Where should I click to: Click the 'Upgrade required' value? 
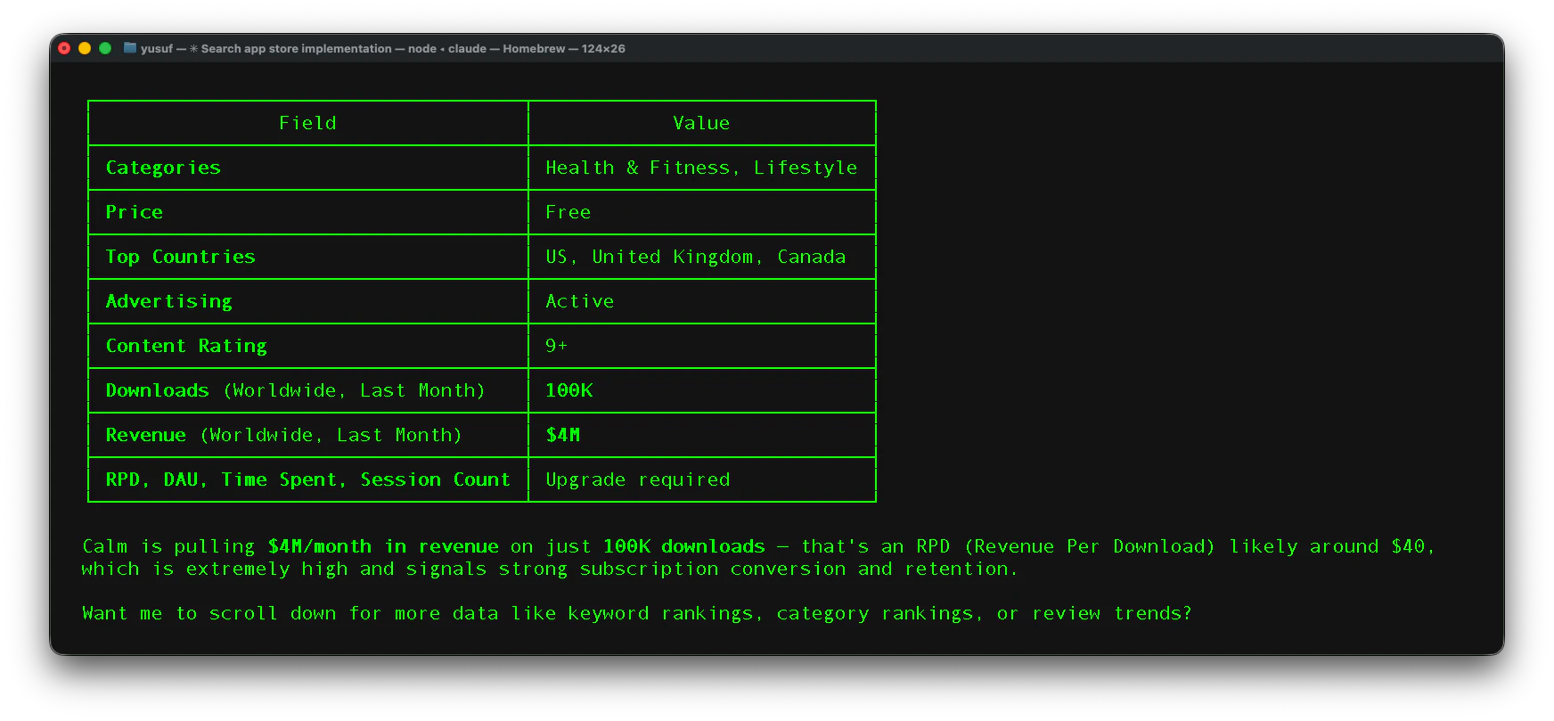coord(638,479)
